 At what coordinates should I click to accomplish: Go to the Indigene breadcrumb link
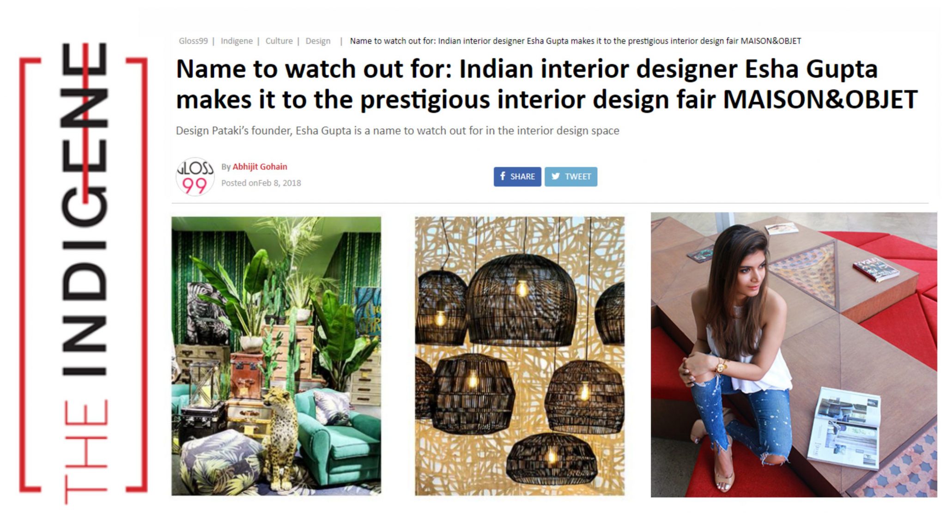[236, 41]
